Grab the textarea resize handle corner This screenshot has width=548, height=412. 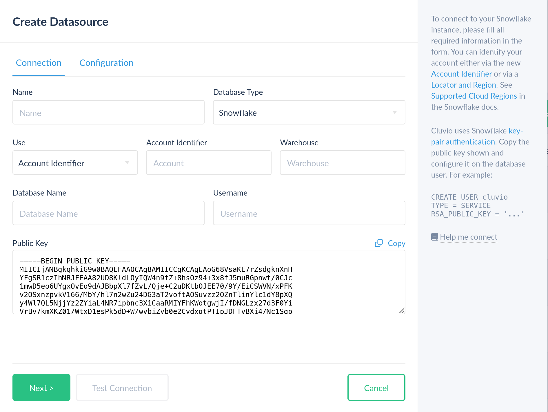tap(401, 310)
